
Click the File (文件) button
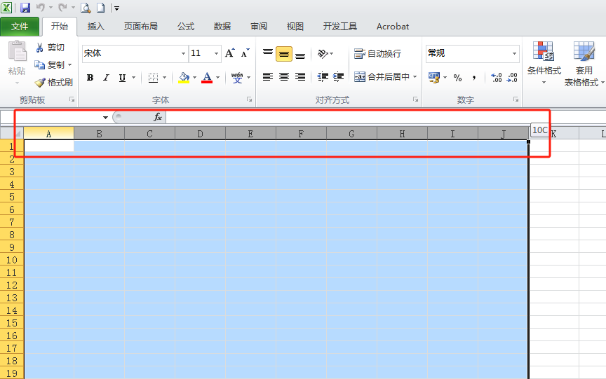tap(20, 27)
